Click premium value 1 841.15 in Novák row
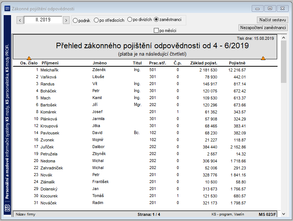293x221 pixels. [x=238, y=175]
